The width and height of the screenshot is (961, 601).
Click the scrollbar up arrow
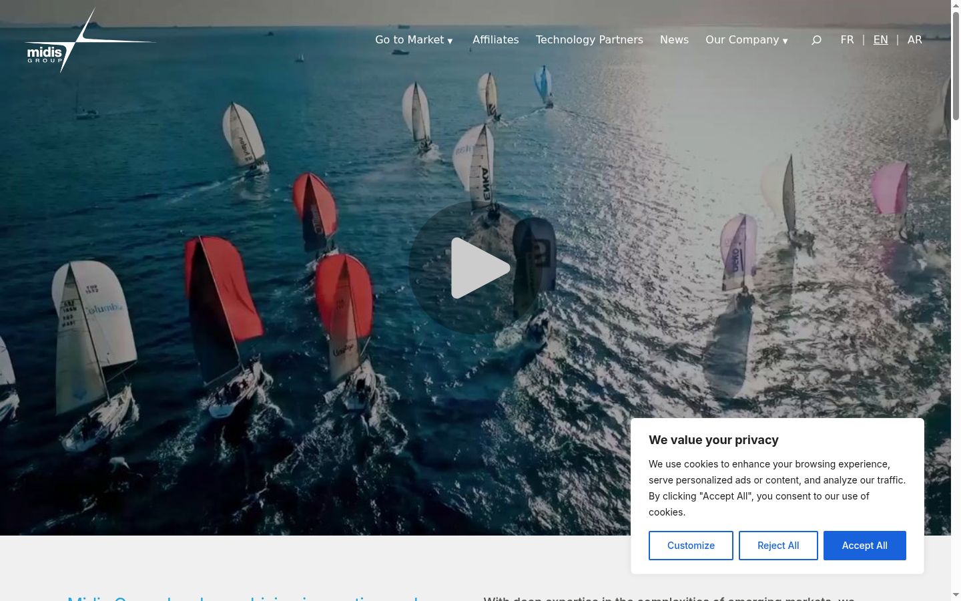[x=956, y=5]
